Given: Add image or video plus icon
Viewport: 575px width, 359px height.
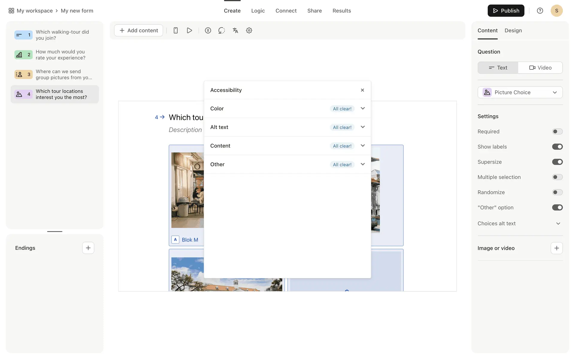Looking at the screenshot, I should [556, 248].
